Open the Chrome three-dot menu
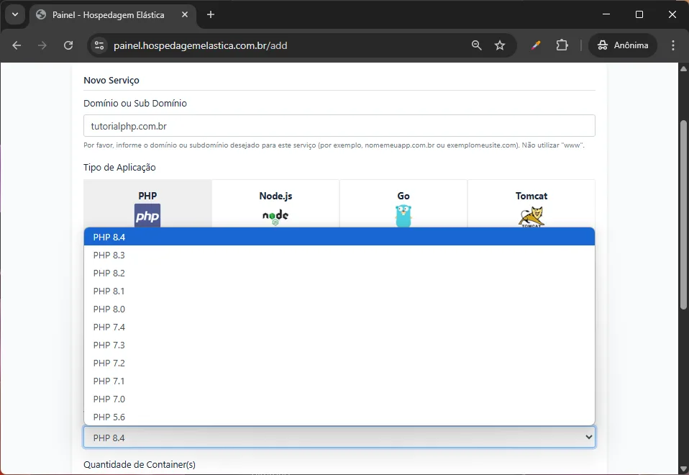Image resolution: width=689 pixels, height=475 pixels. pyautogui.click(x=672, y=45)
